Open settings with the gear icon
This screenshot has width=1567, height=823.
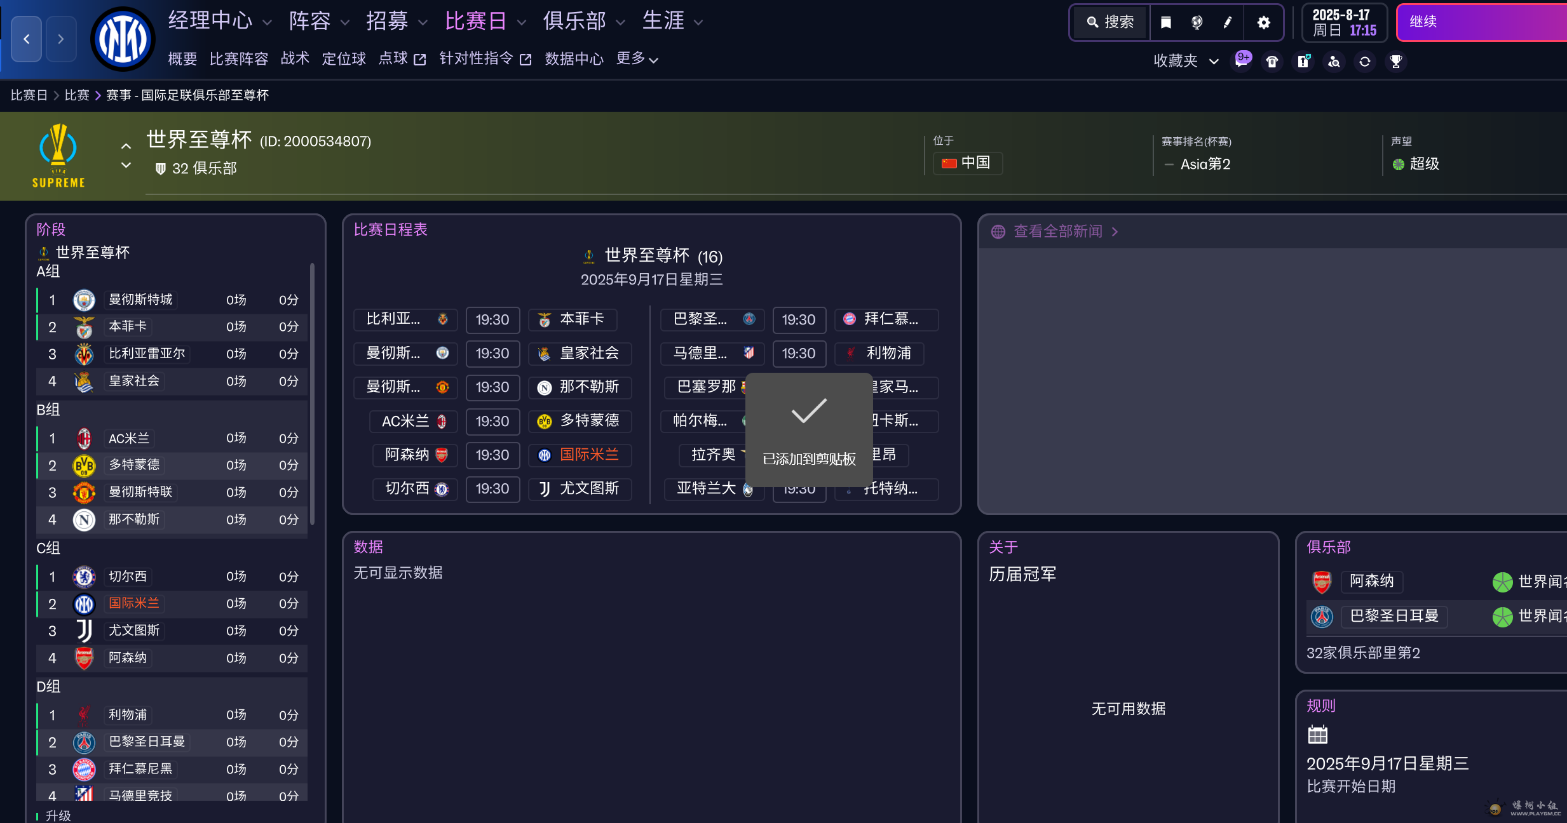coord(1264,23)
